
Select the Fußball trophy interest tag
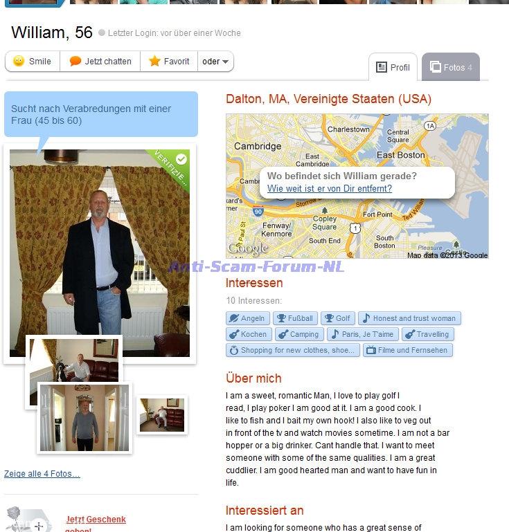296,318
